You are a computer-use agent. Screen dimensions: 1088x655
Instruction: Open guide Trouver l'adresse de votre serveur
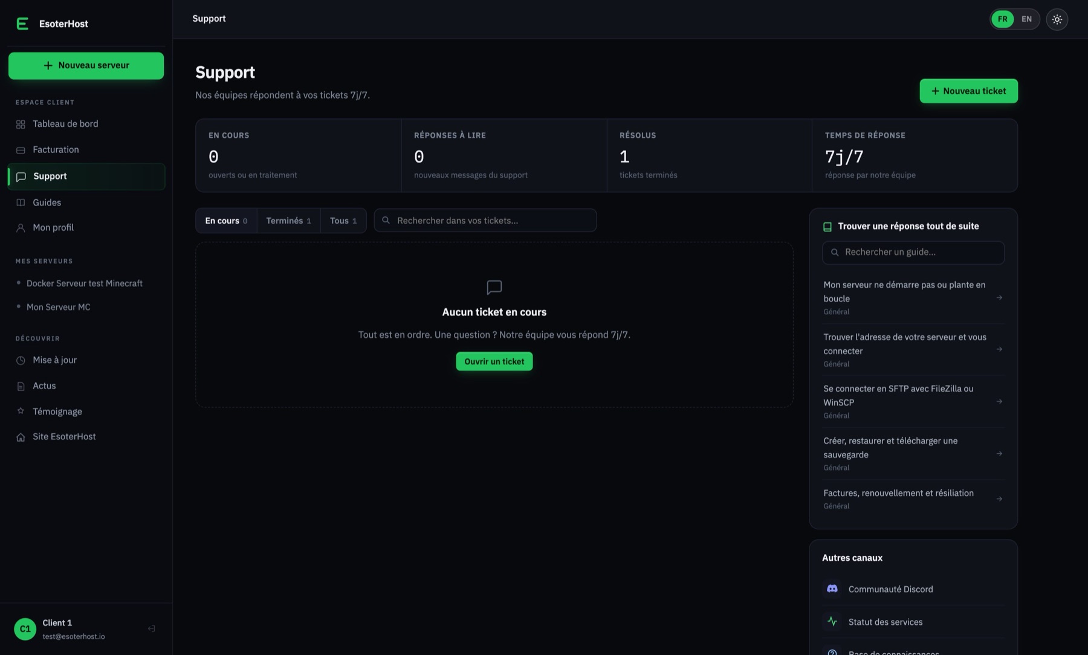pos(913,350)
